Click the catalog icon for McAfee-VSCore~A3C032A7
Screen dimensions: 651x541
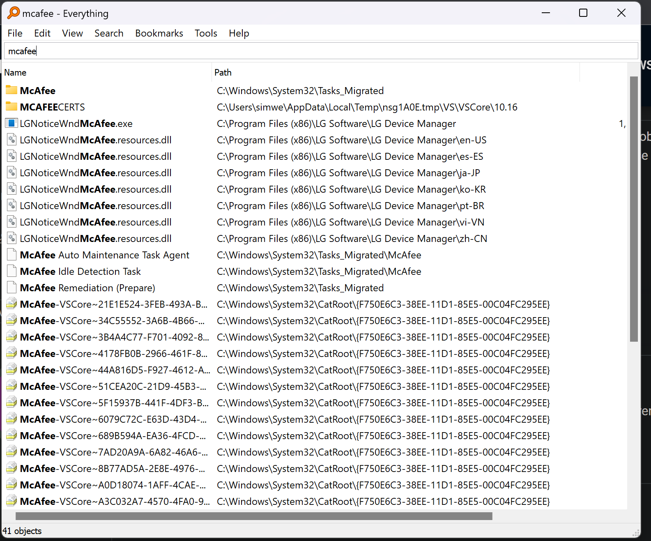(12, 501)
